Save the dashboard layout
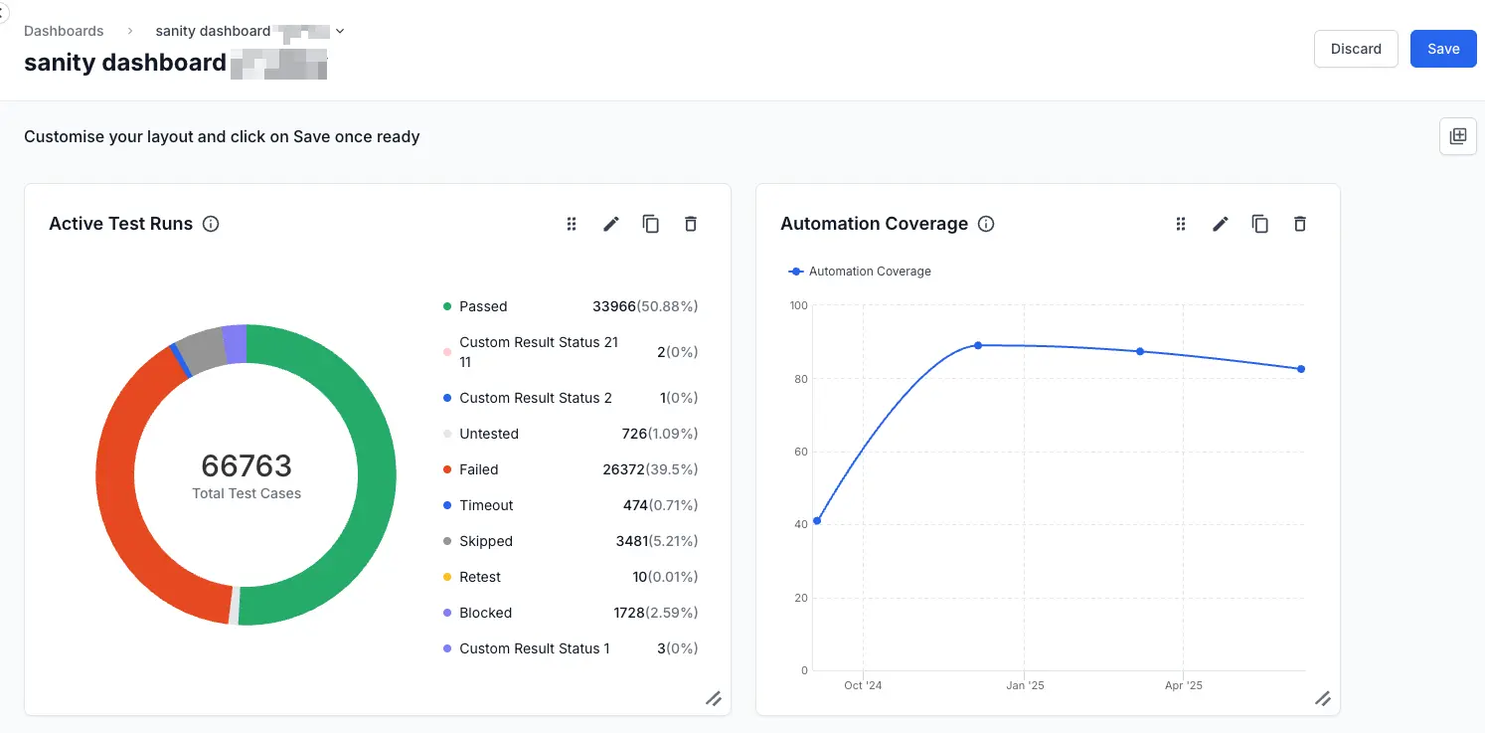Screen dimensions: 1485x733 pos(1443,49)
